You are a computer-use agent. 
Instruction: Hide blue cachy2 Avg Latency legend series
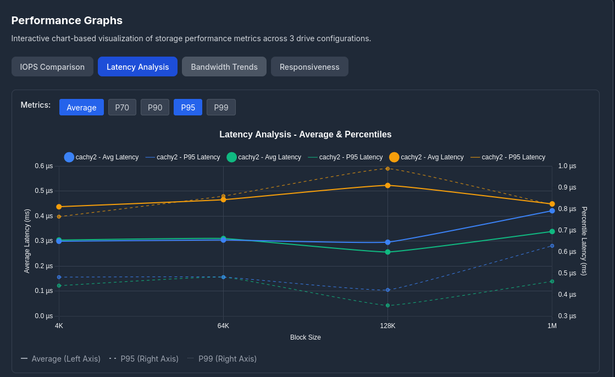point(102,157)
